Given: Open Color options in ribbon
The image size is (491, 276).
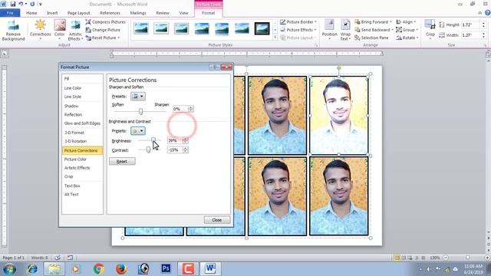Looking at the screenshot, I should pyautogui.click(x=60, y=30).
